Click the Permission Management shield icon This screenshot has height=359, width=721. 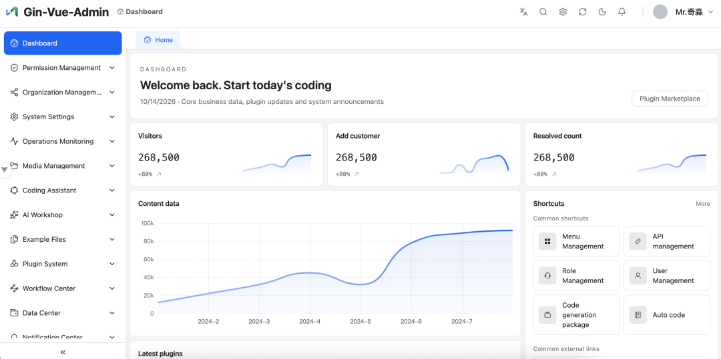[x=14, y=68]
